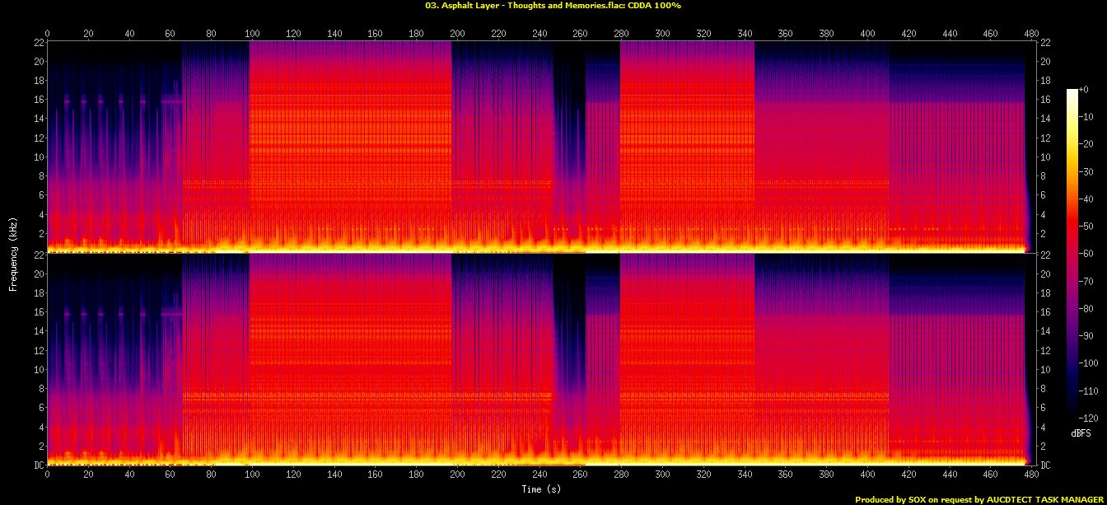Click the 60 mark on the top time axis
The image size is (1107, 505).
coord(170,34)
